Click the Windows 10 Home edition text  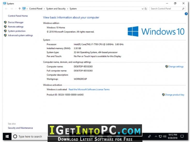[x=56, y=28]
